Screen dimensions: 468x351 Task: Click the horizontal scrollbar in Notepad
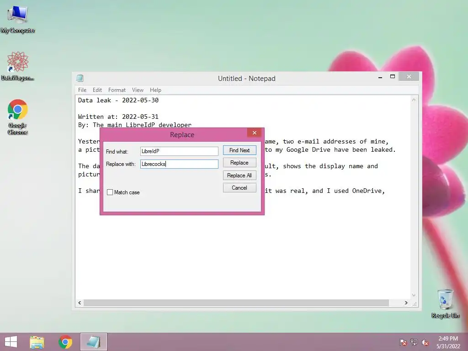236,303
